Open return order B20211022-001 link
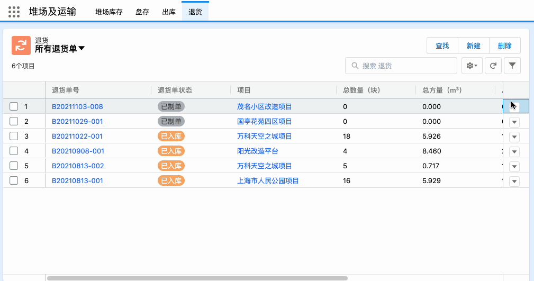This screenshot has width=534, height=281. coord(77,136)
